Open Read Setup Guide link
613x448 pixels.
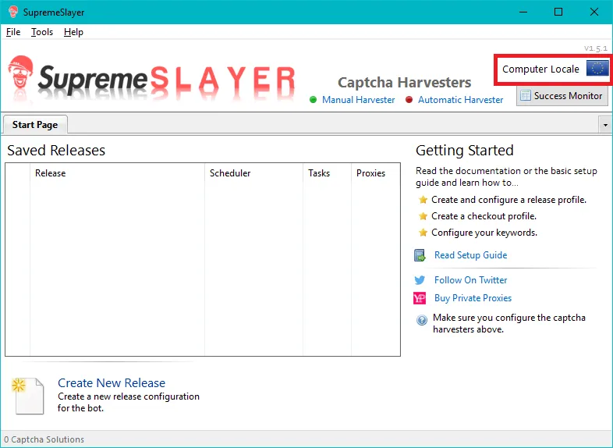[x=471, y=255]
